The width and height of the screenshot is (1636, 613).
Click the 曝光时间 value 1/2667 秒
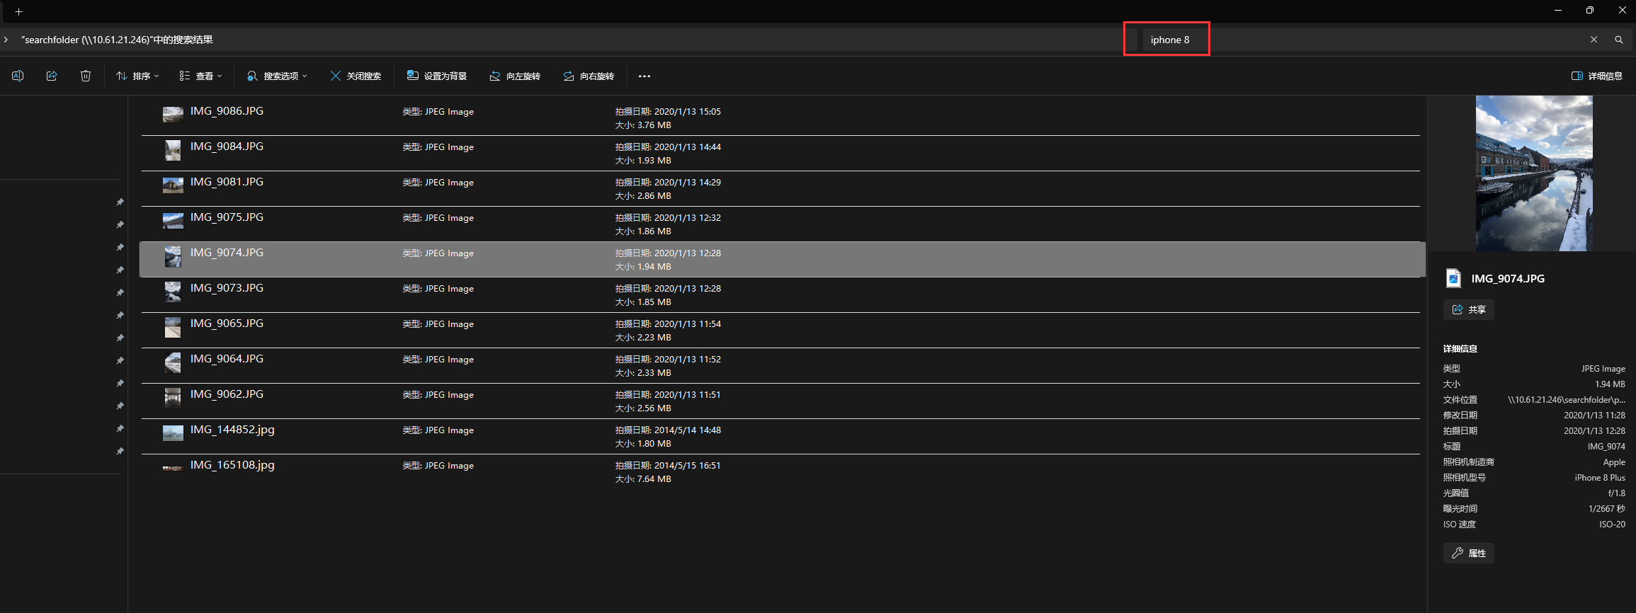1606,509
